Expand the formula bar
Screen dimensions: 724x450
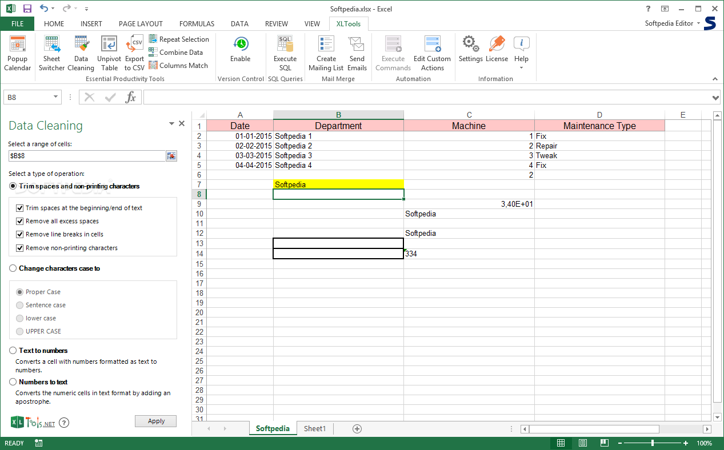coord(716,98)
